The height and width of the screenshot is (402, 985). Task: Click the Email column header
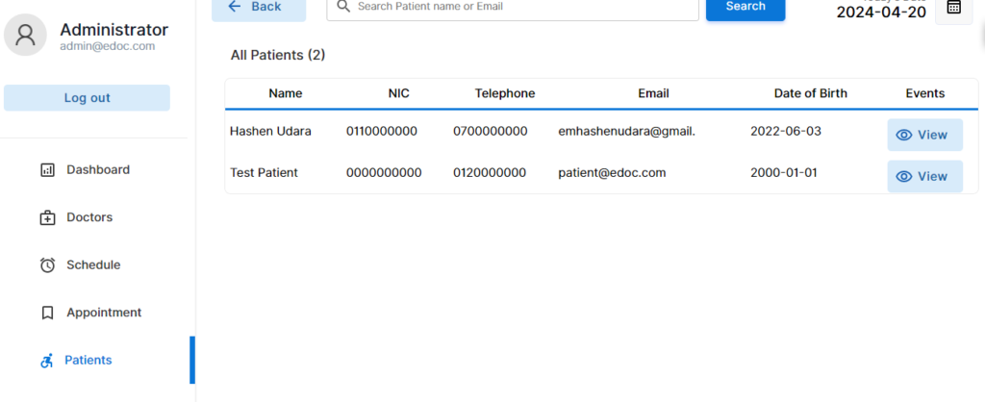[x=653, y=93]
